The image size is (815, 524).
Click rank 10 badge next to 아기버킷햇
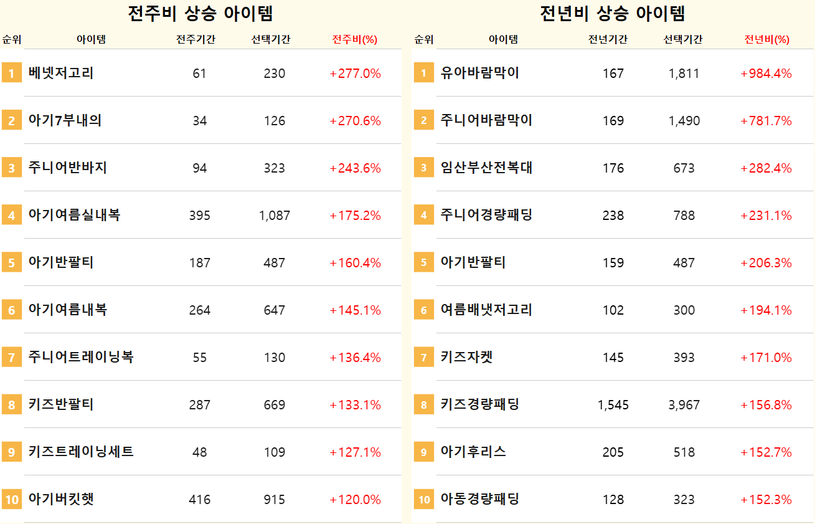click(x=11, y=499)
